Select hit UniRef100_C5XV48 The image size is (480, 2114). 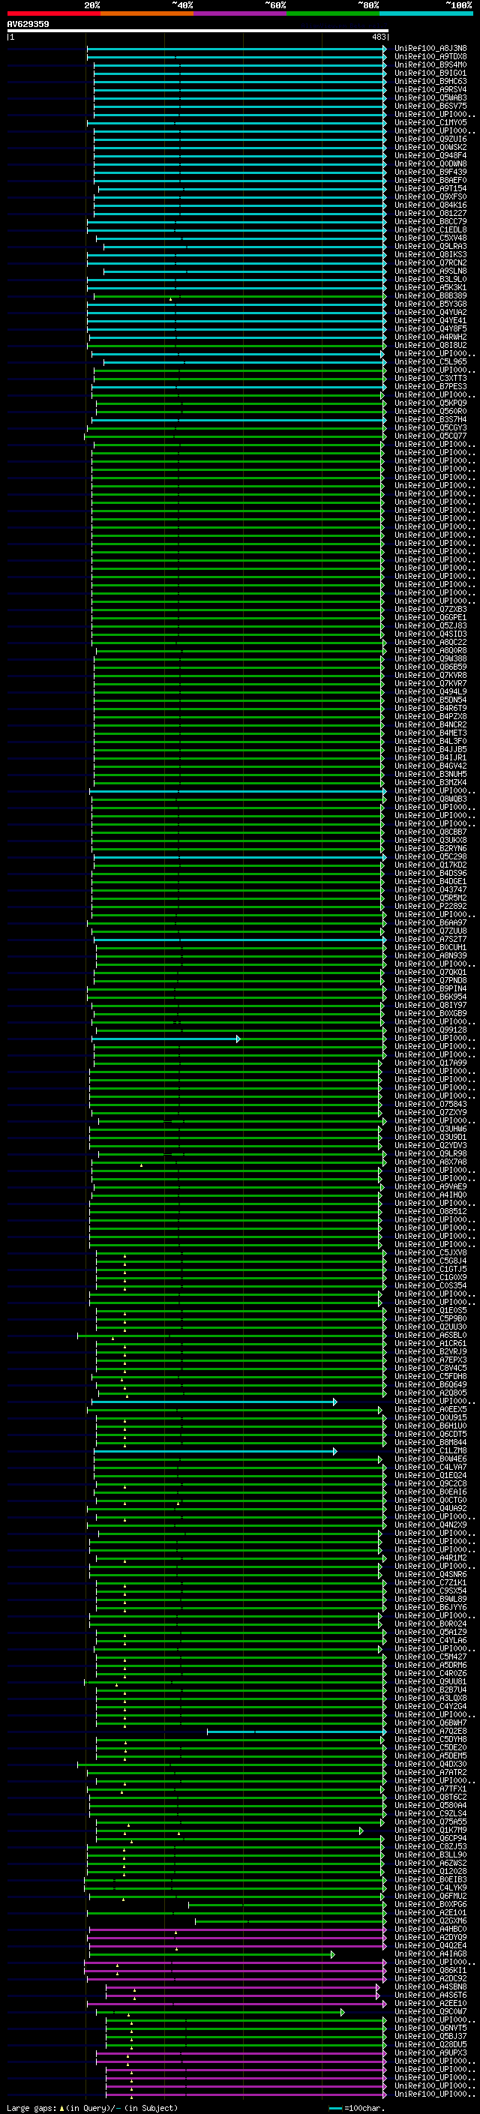(x=430, y=238)
